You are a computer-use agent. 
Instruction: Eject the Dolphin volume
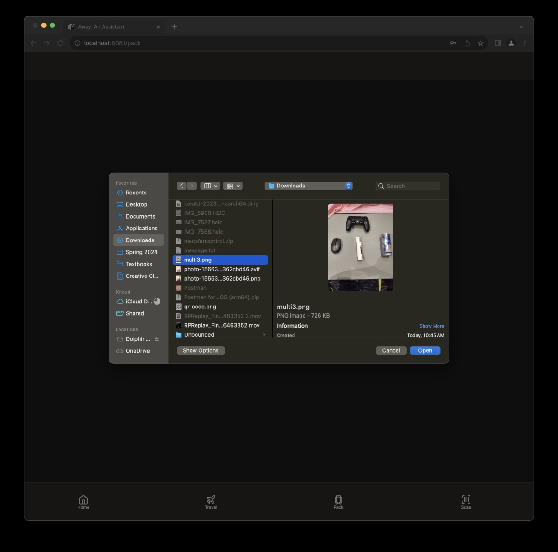pos(156,339)
